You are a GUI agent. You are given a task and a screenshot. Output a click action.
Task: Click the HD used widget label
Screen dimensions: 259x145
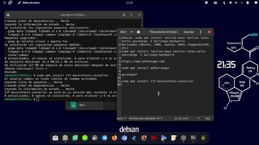tap(234, 94)
